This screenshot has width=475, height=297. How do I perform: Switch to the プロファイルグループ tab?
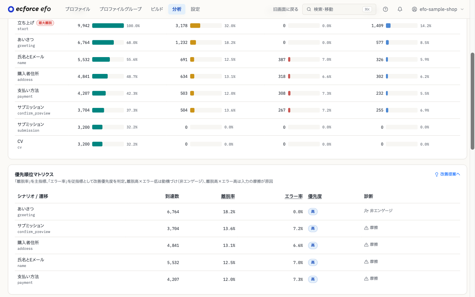(120, 9)
